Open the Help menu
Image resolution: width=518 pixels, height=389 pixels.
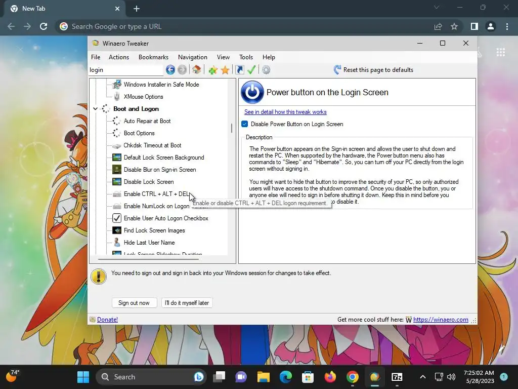pyautogui.click(x=269, y=57)
